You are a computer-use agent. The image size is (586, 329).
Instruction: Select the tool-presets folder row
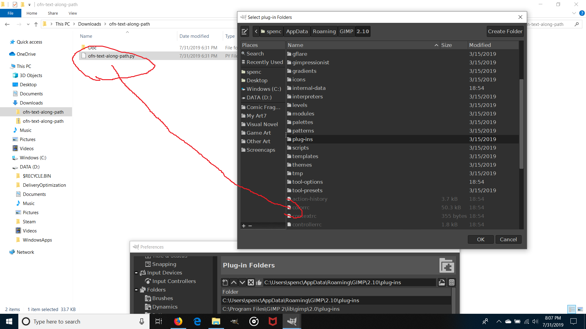click(x=402, y=190)
